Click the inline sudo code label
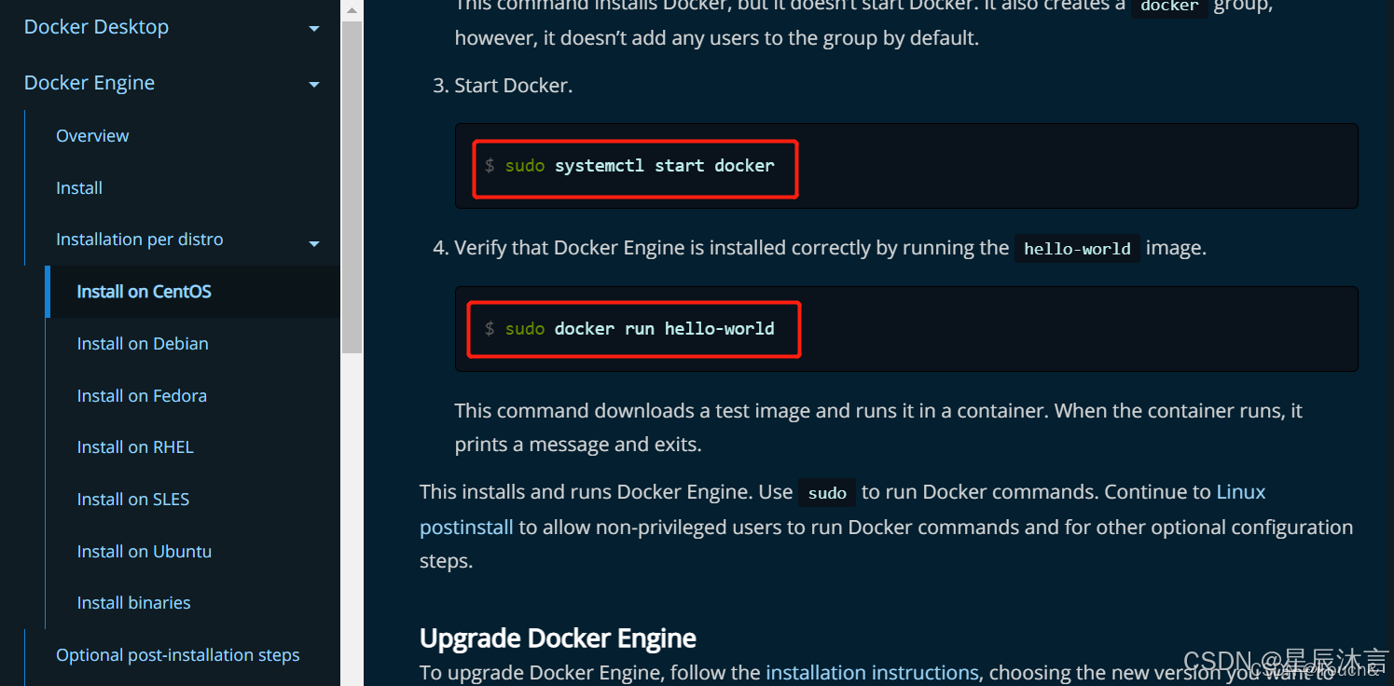Screen dimensions: 1394x686 827,492
